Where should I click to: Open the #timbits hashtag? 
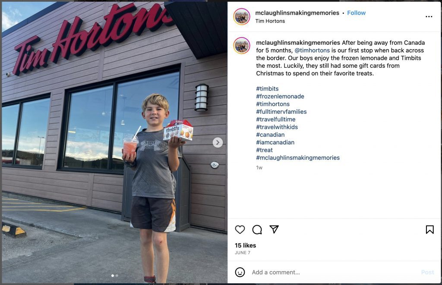[267, 89]
